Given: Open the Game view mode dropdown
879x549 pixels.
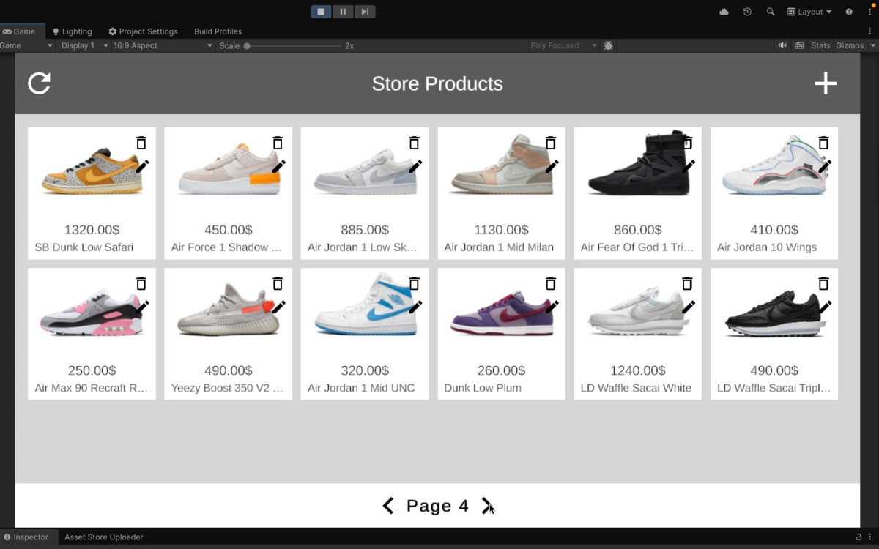Looking at the screenshot, I should point(27,45).
